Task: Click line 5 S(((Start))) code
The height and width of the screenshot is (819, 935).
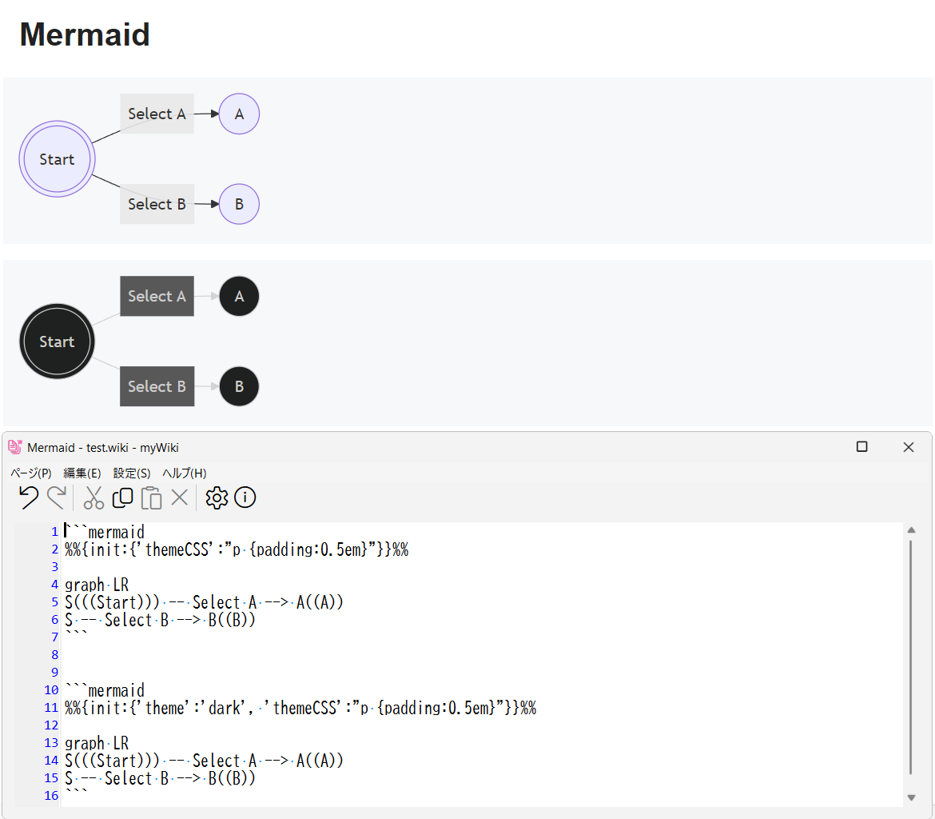Action: click(204, 601)
